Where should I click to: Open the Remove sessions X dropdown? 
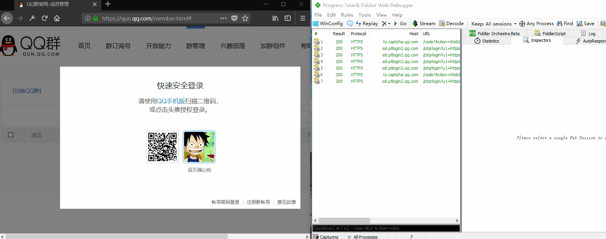[x=386, y=24]
